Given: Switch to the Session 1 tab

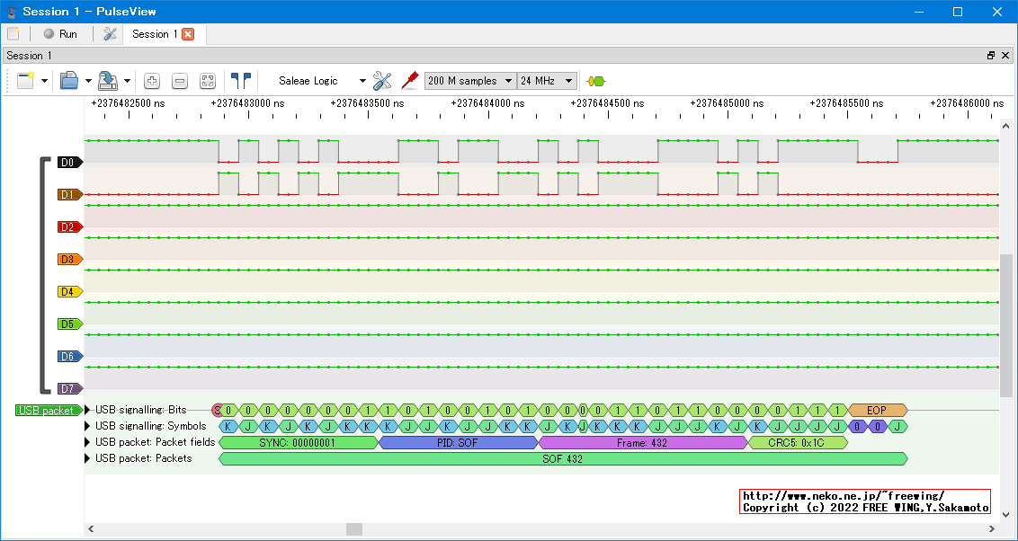Looking at the screenshot, I should click(154, 34).
